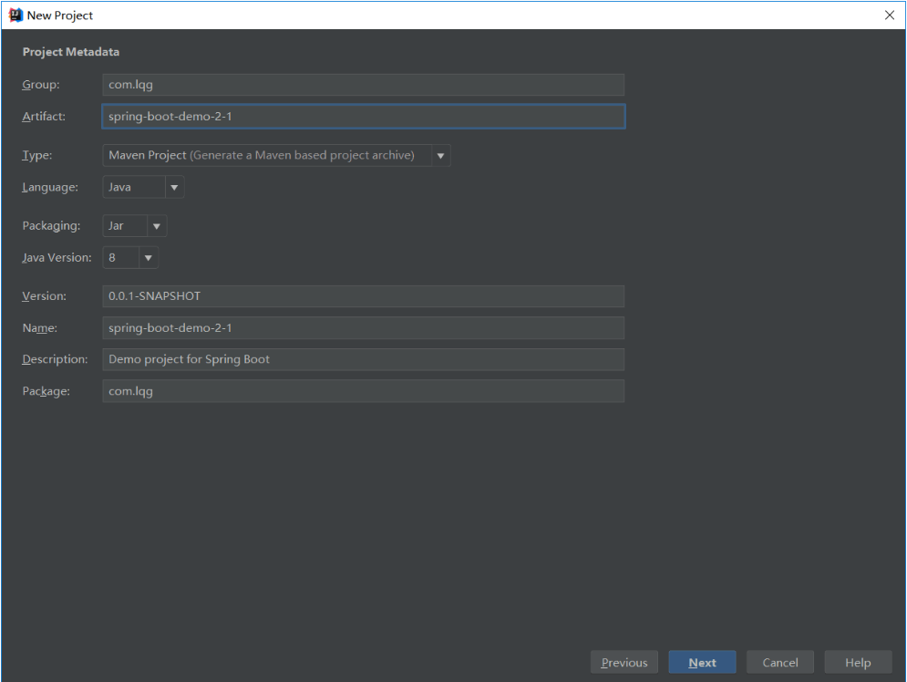
Task: Click the Name label
Action: point(40,328)
